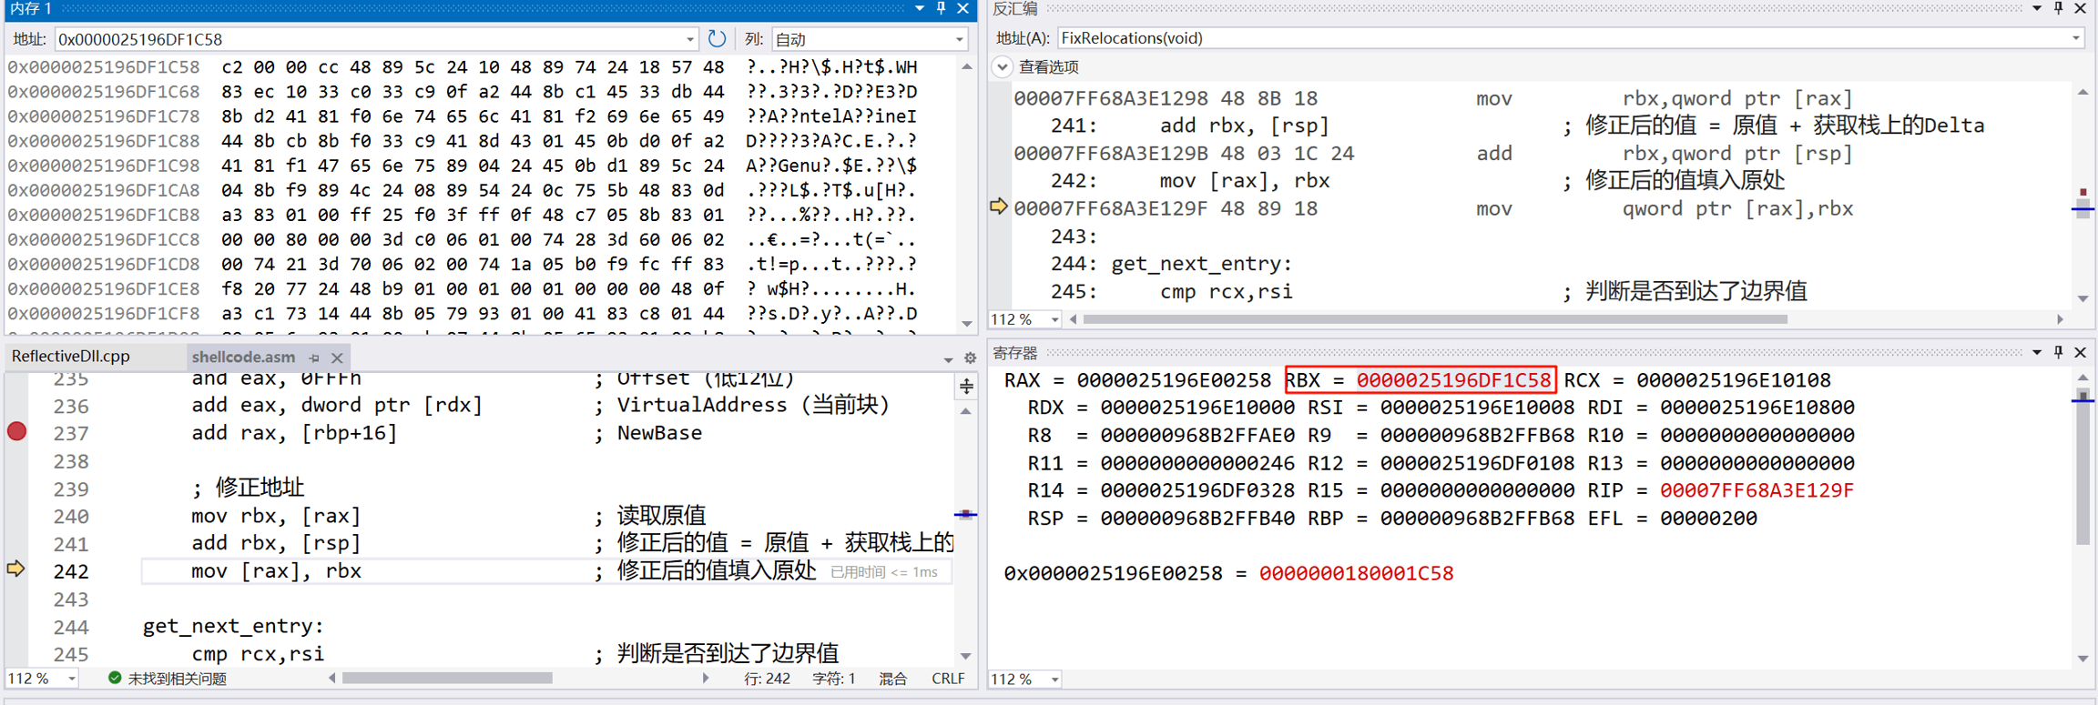The width and height of the screenshot is (2098, 705).
Task: Remove the breakpoint on line 237
Action: [x=16, y=431]
